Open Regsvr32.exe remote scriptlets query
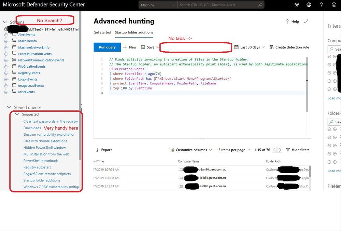This screenshot has height=231, width=341. click(47, 174)
